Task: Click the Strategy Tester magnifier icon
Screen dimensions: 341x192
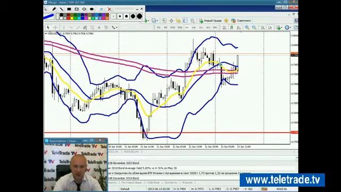Action: pyautogui.click(x=192, y=21)
